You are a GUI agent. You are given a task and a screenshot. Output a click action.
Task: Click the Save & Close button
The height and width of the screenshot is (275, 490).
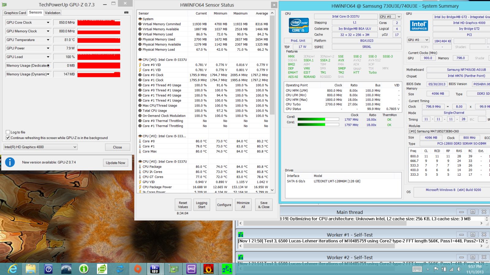(264, 205)
